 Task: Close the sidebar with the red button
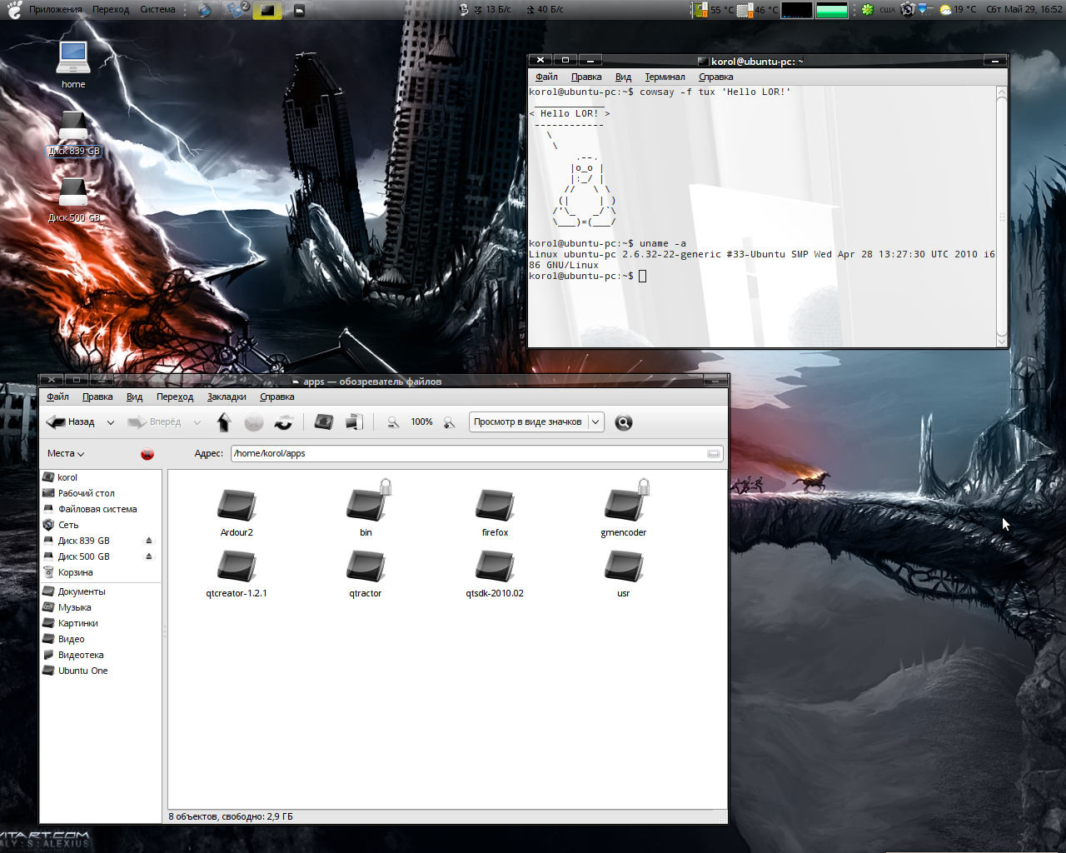pos(147,454)
